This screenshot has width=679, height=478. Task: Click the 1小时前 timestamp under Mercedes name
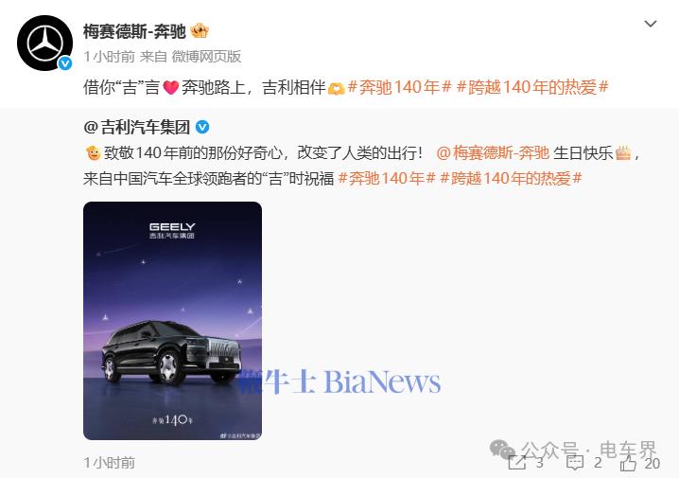point(109,57)
